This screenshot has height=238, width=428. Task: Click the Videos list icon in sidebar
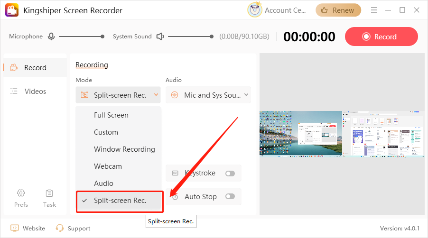(x=14, y=91)
